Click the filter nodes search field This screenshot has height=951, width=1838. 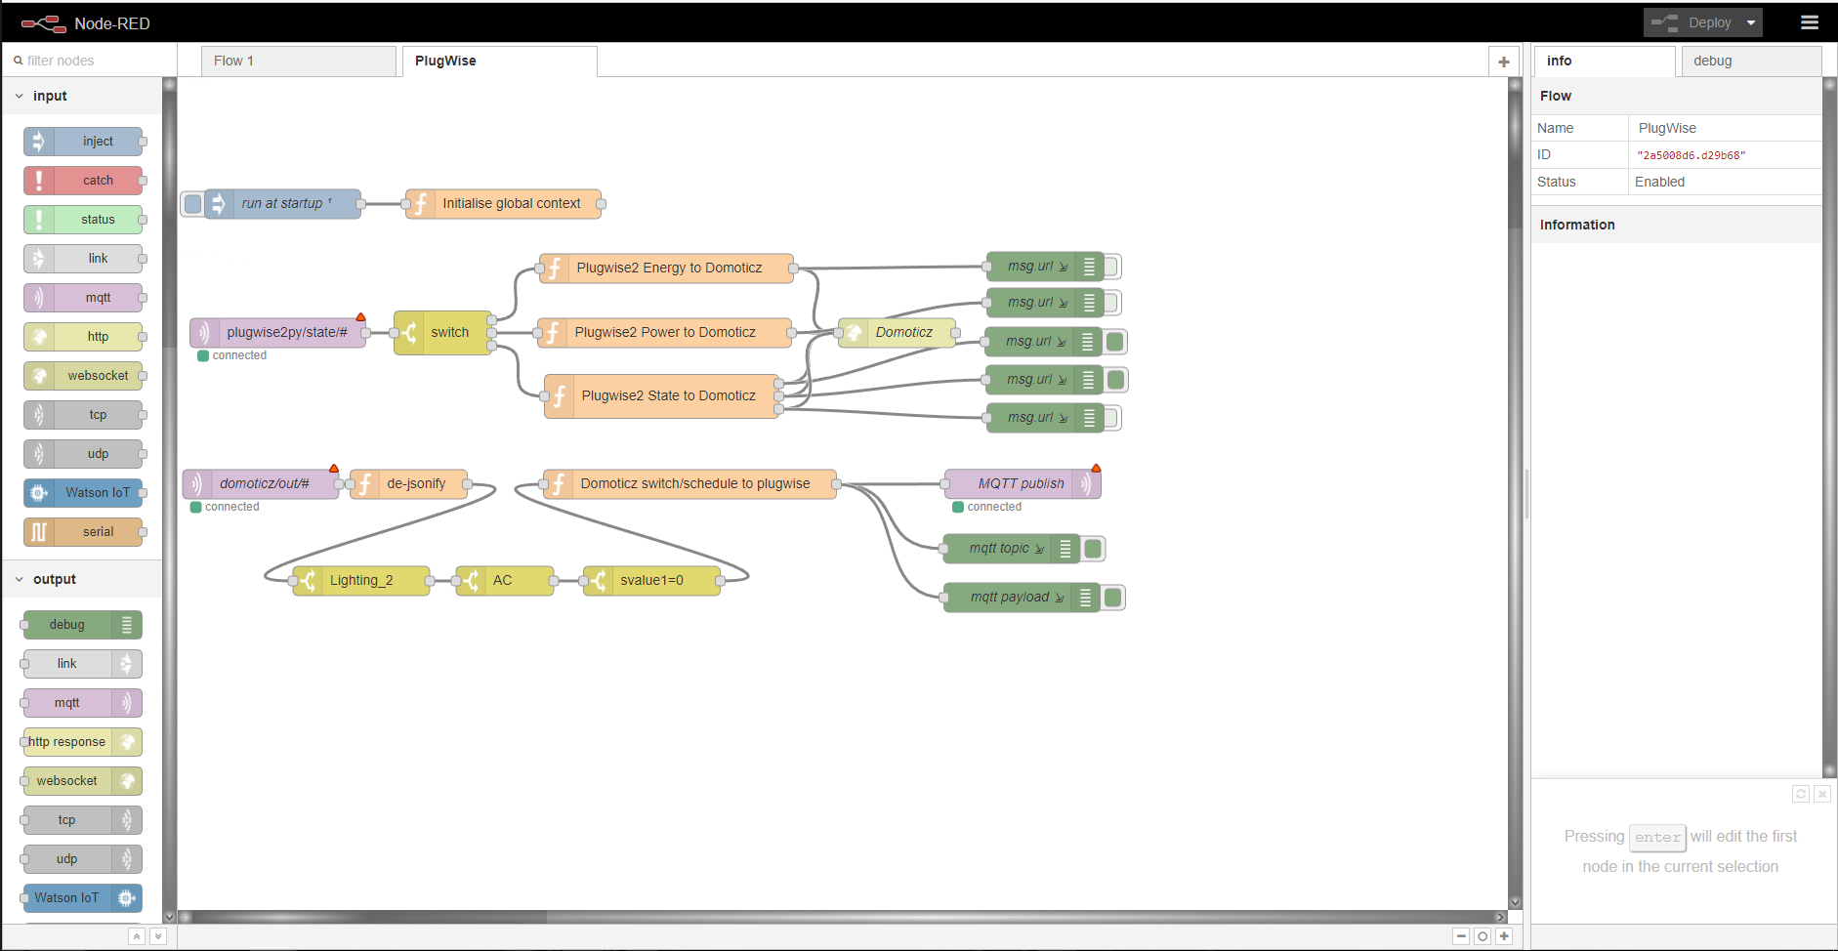pos(90,61)
